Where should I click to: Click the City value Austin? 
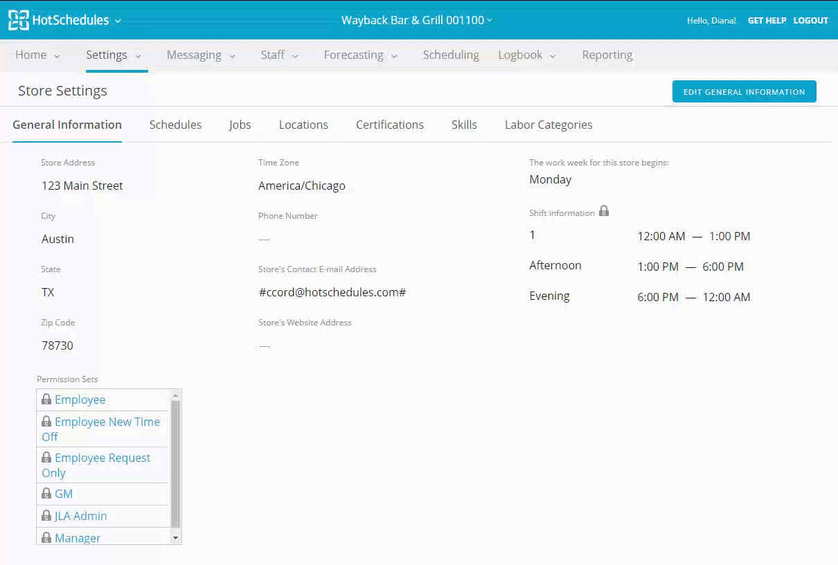click(x=57, y=239)
